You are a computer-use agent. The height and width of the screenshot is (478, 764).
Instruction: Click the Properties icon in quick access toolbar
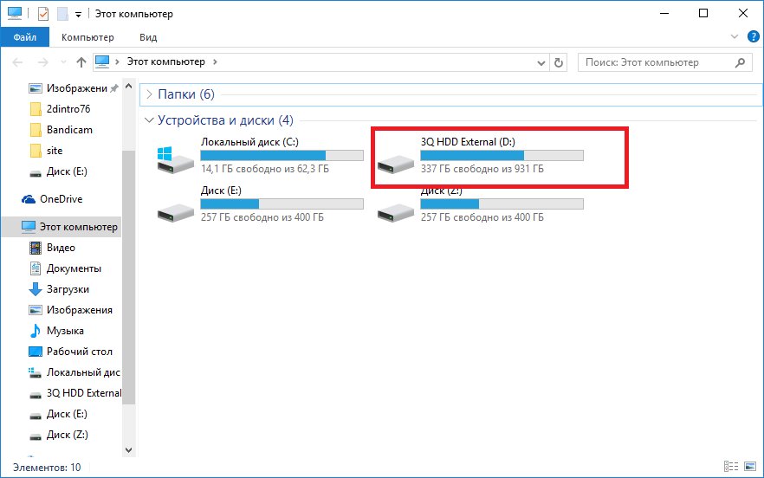43,14
